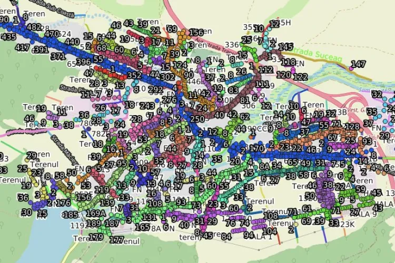The image size is (395, 263).
Task: Click the label 76
Action: 230,223
